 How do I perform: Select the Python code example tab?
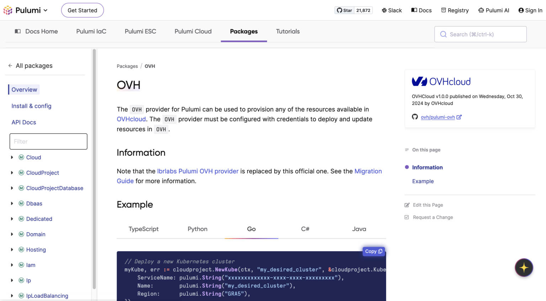pos(197,229)
